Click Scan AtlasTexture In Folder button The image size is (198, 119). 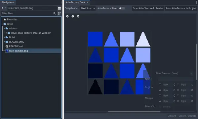click(x=148, y=8)
